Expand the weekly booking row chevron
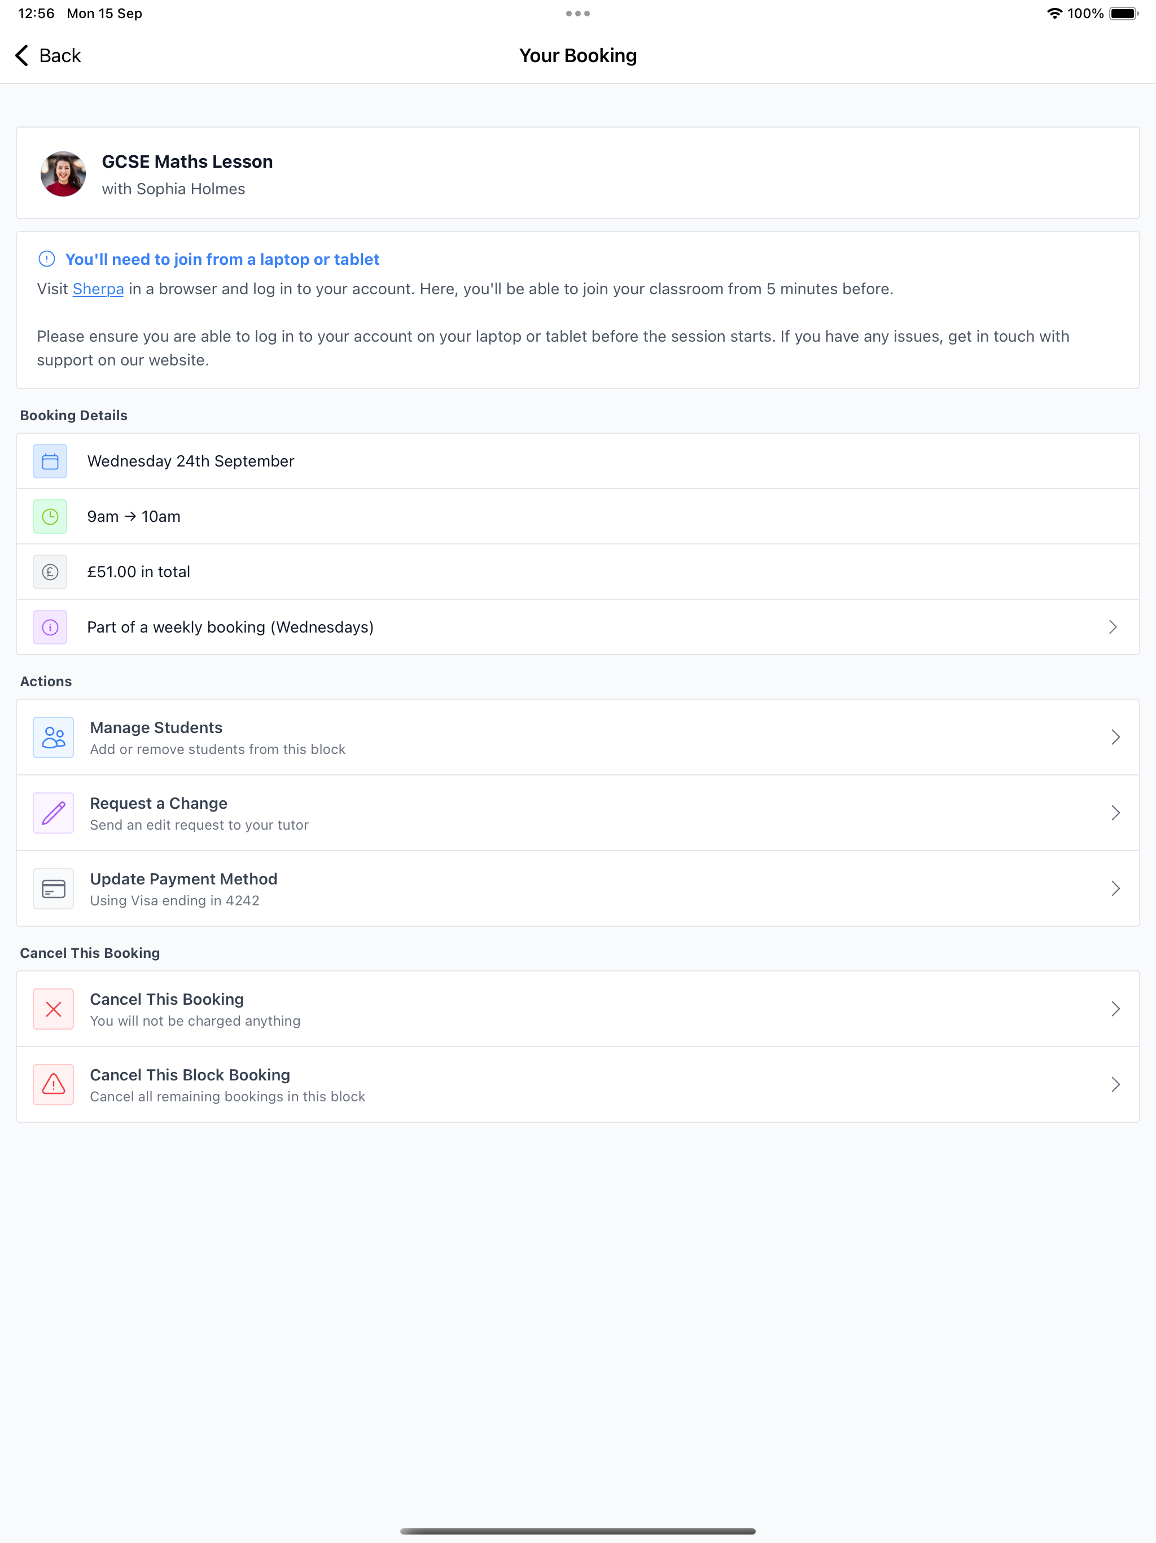Screen dimensions: 1156x1543 point(1113,627)
